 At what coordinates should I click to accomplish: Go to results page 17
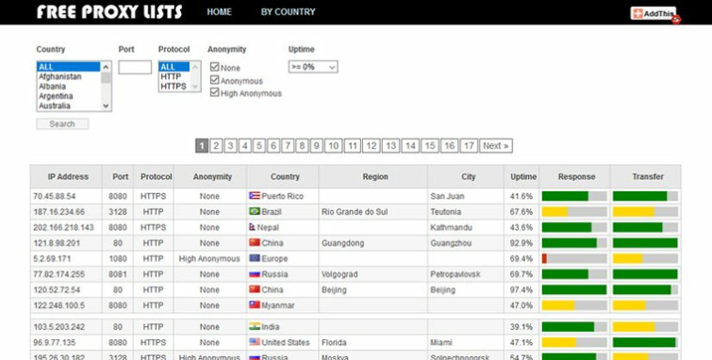469,146
